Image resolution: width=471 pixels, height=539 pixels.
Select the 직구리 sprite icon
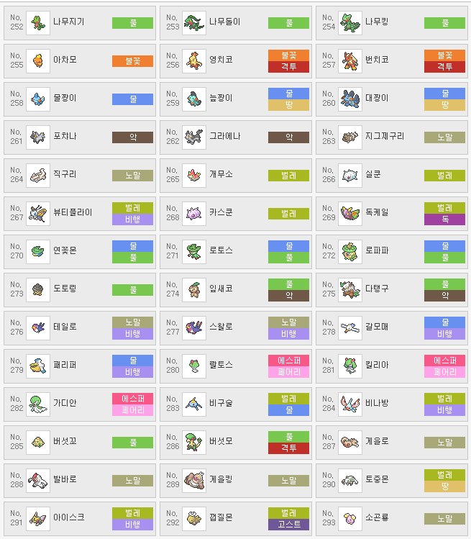point(38,176)
